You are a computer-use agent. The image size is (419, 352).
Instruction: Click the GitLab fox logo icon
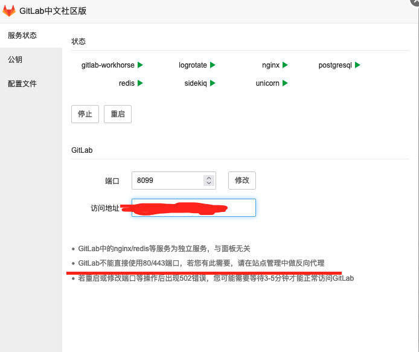coord(9,11)
